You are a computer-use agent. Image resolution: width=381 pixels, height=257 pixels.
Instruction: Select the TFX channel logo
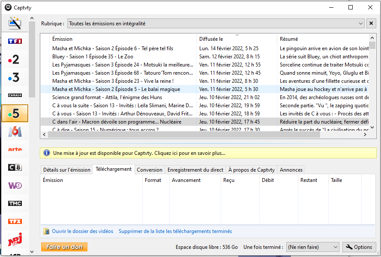pyautogui.click(x=15, y=221)
